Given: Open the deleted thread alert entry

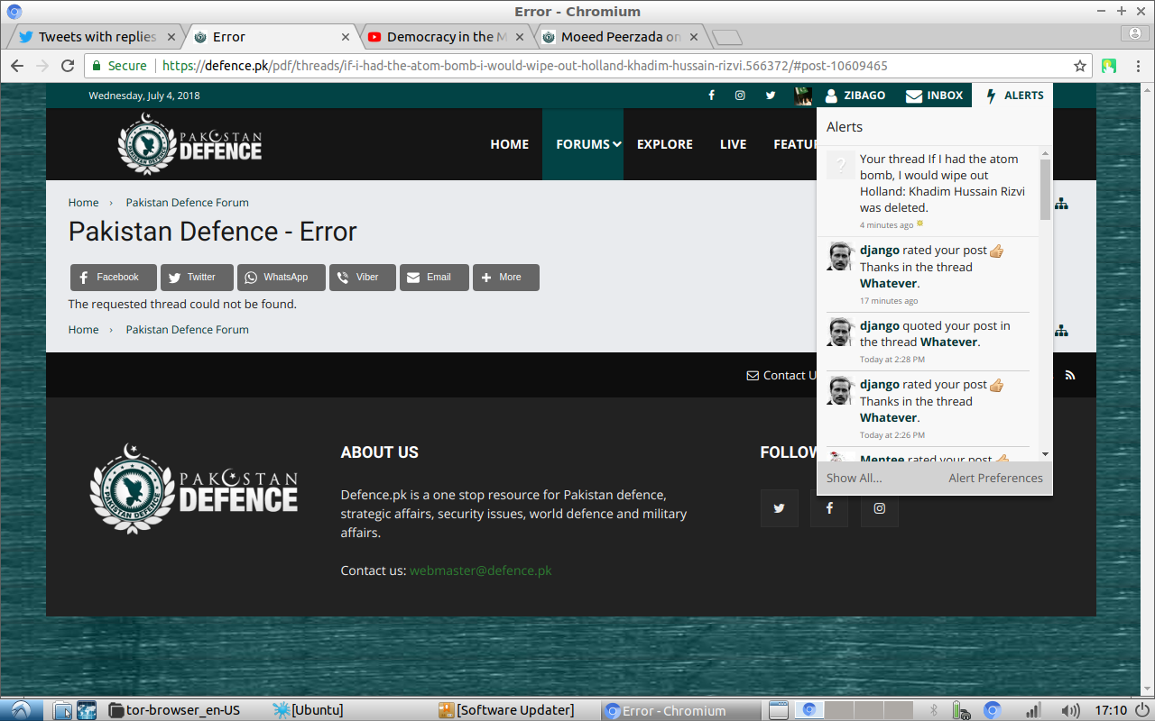Looking at the screenshot, I should (x=928, y=192).
